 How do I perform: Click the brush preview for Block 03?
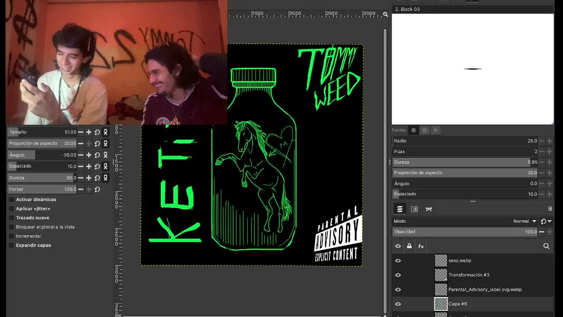pyautogui.click(x=473, y=69)
